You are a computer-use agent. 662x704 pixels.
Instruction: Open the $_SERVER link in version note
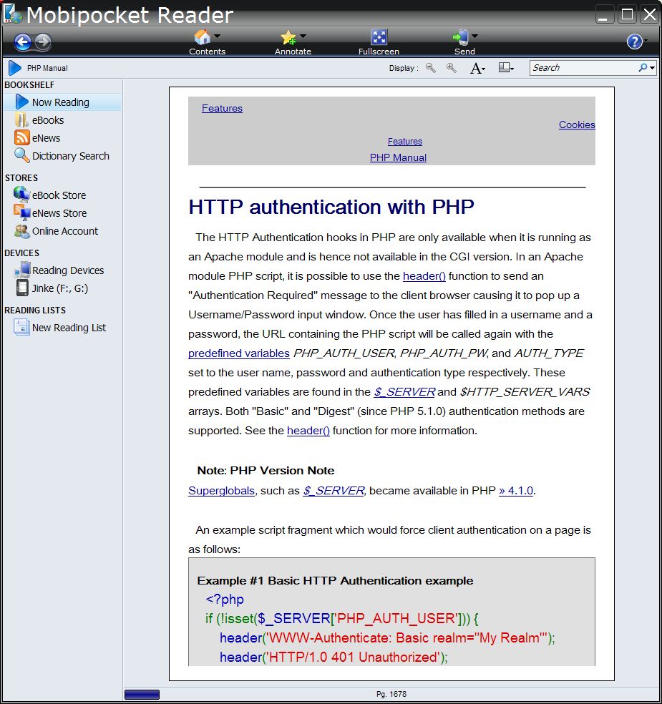click(x=334, y=491)
